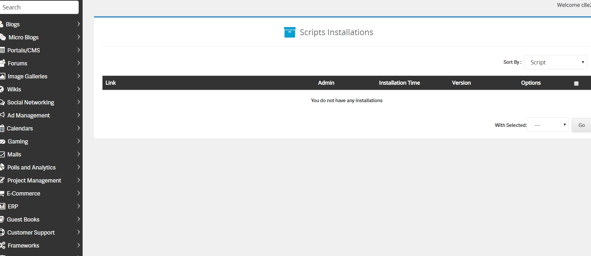Viewport: 591px width, 256px height.
Task: Click the Scripts Installations archive box icon
Action: coord(289,33)
